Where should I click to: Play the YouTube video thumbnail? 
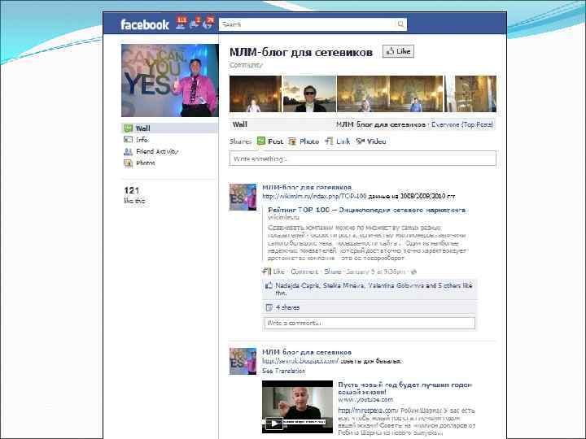coord(298,407)
